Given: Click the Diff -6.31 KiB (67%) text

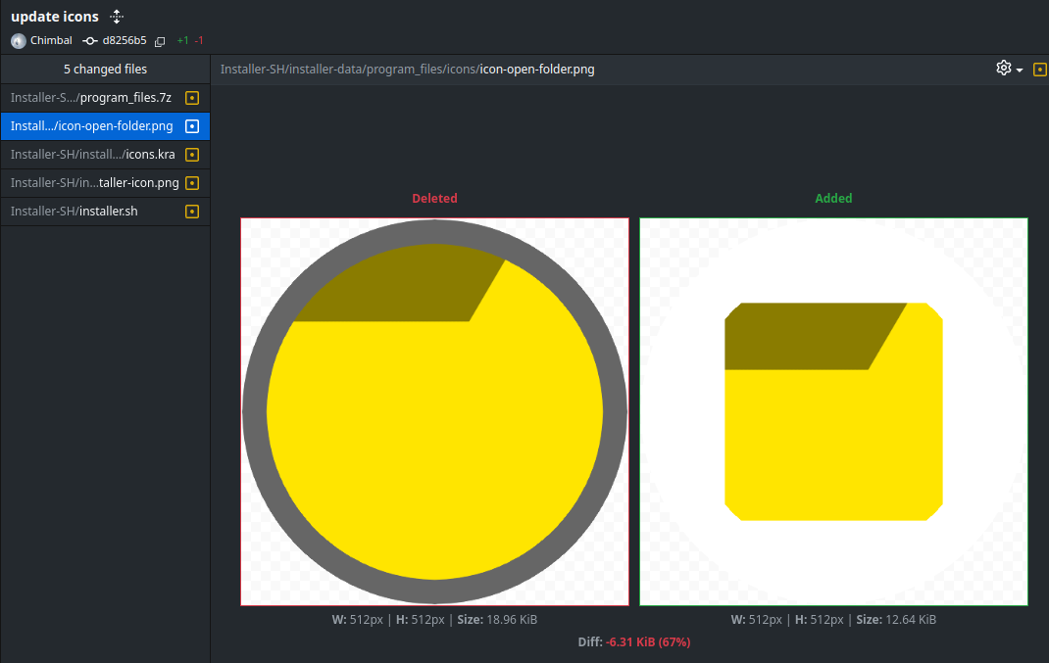Looking at the screenshot, I should [x=634, y=642].
